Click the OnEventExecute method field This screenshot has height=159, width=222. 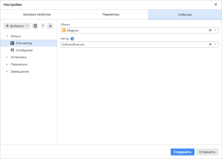point(133,44)
